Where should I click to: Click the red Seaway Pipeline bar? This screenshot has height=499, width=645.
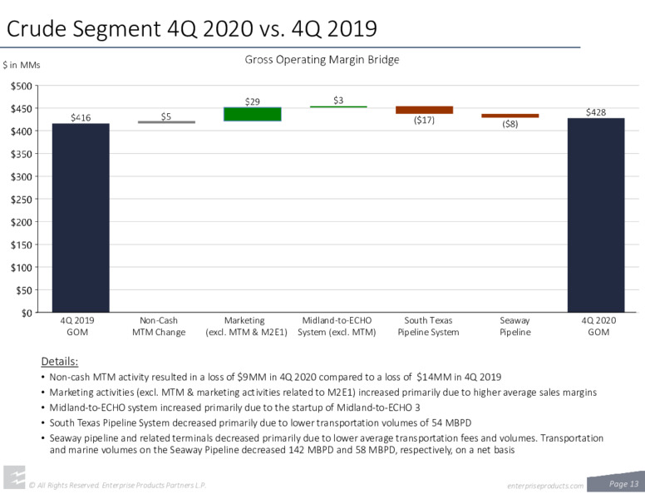point(510,116)
